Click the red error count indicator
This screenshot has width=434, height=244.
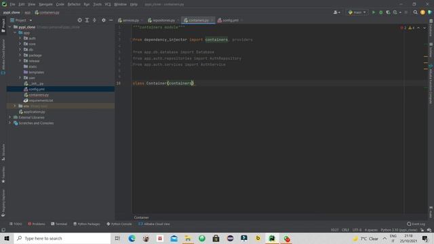click(403, 28)
